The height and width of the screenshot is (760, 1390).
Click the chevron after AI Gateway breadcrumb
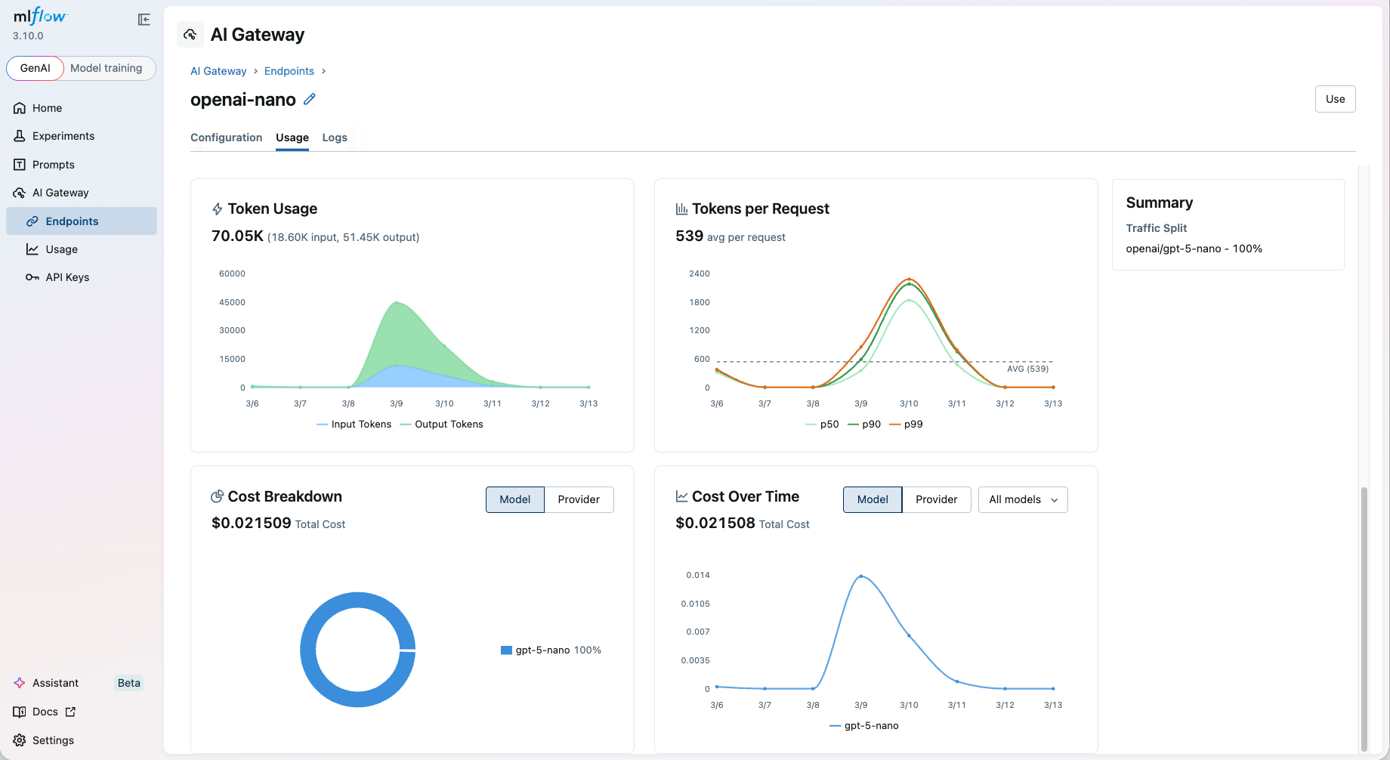tap(255, 71)
